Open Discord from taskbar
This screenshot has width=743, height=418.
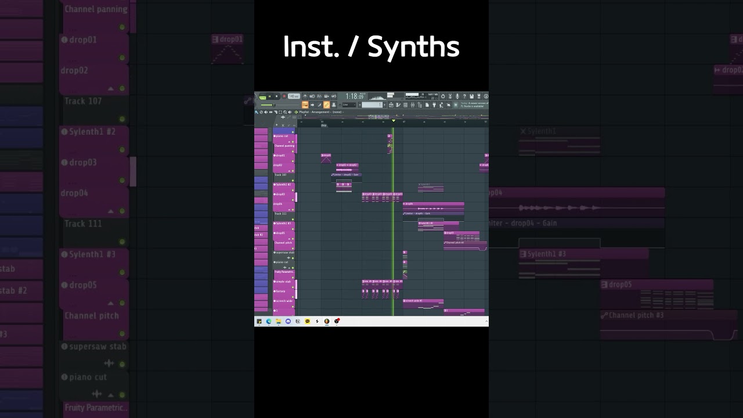coord(288,321)
